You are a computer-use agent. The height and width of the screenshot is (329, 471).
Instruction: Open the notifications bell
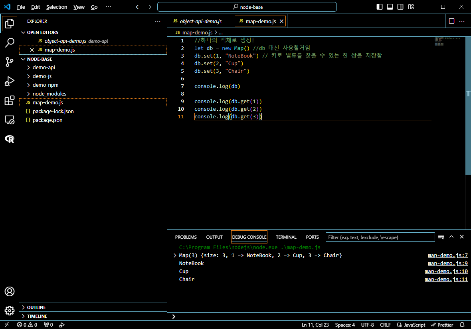(x=462, y=325)
